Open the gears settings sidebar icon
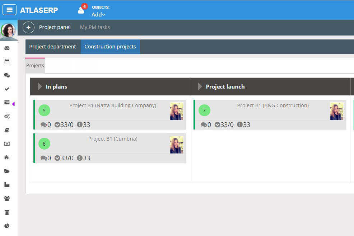354x236 pixels. pos(7,116)
